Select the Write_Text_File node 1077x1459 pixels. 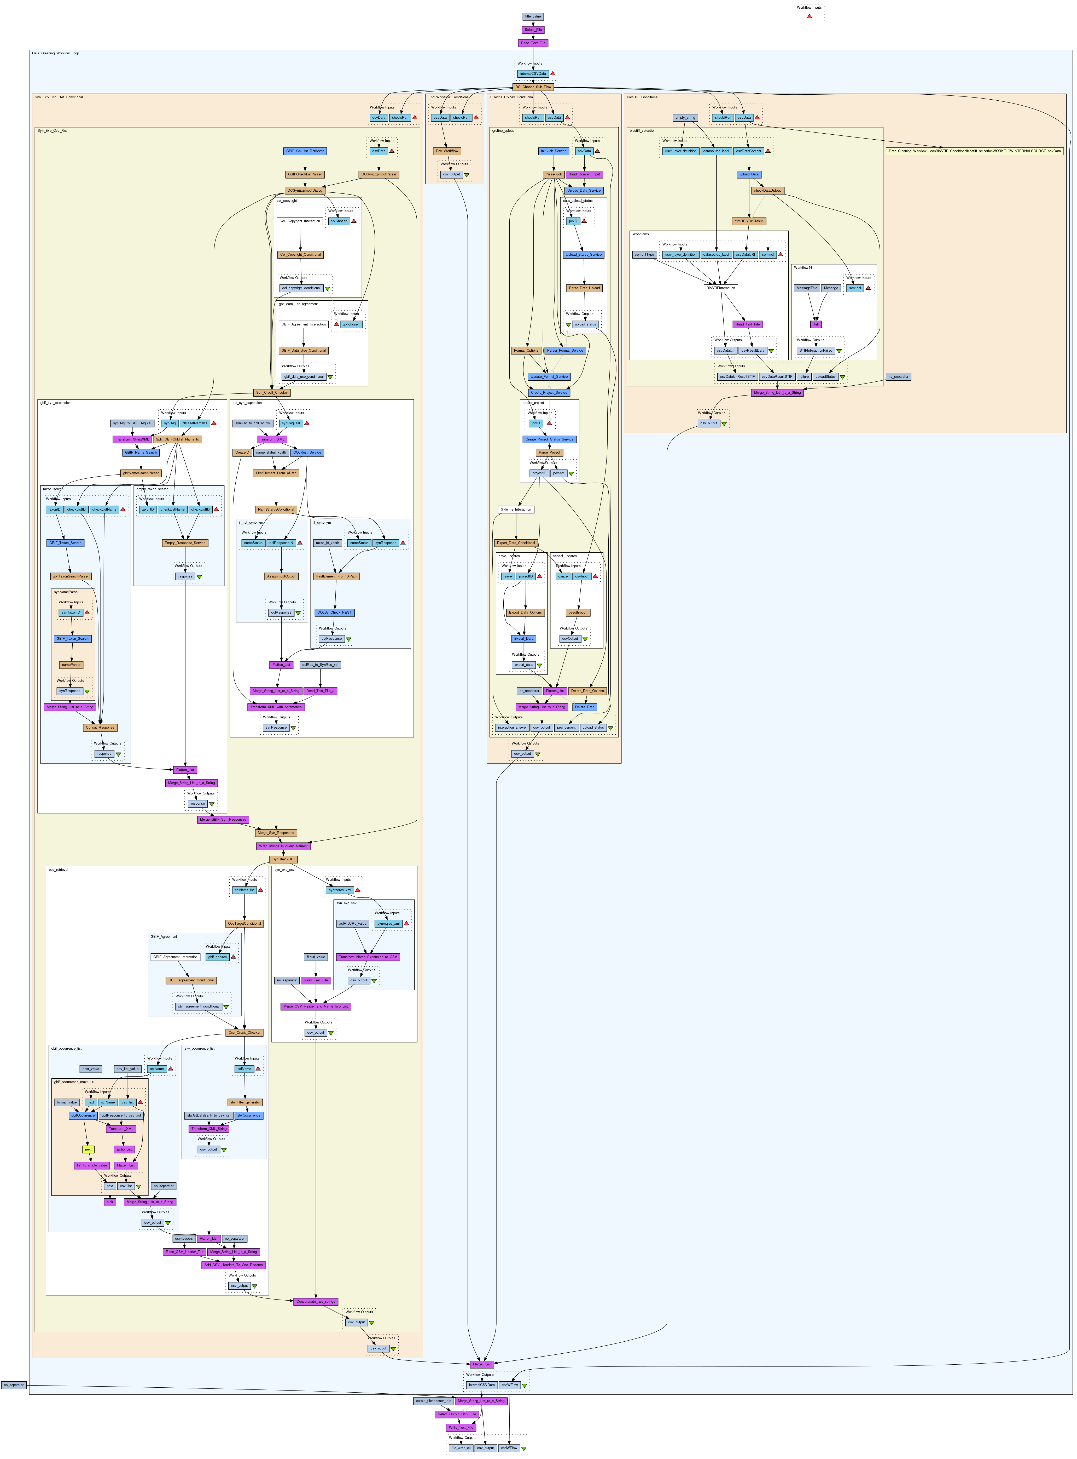461,1427
